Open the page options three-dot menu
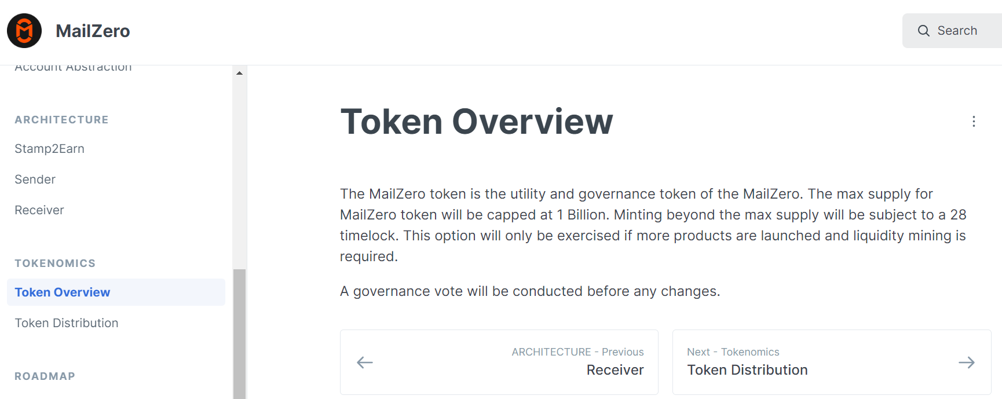Image resolution: width=1002 pixels, height=399 pixels. pos(974,122)
